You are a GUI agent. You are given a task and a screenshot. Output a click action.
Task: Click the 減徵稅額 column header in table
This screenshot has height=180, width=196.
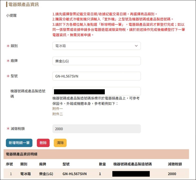click(x=175, y=164)
